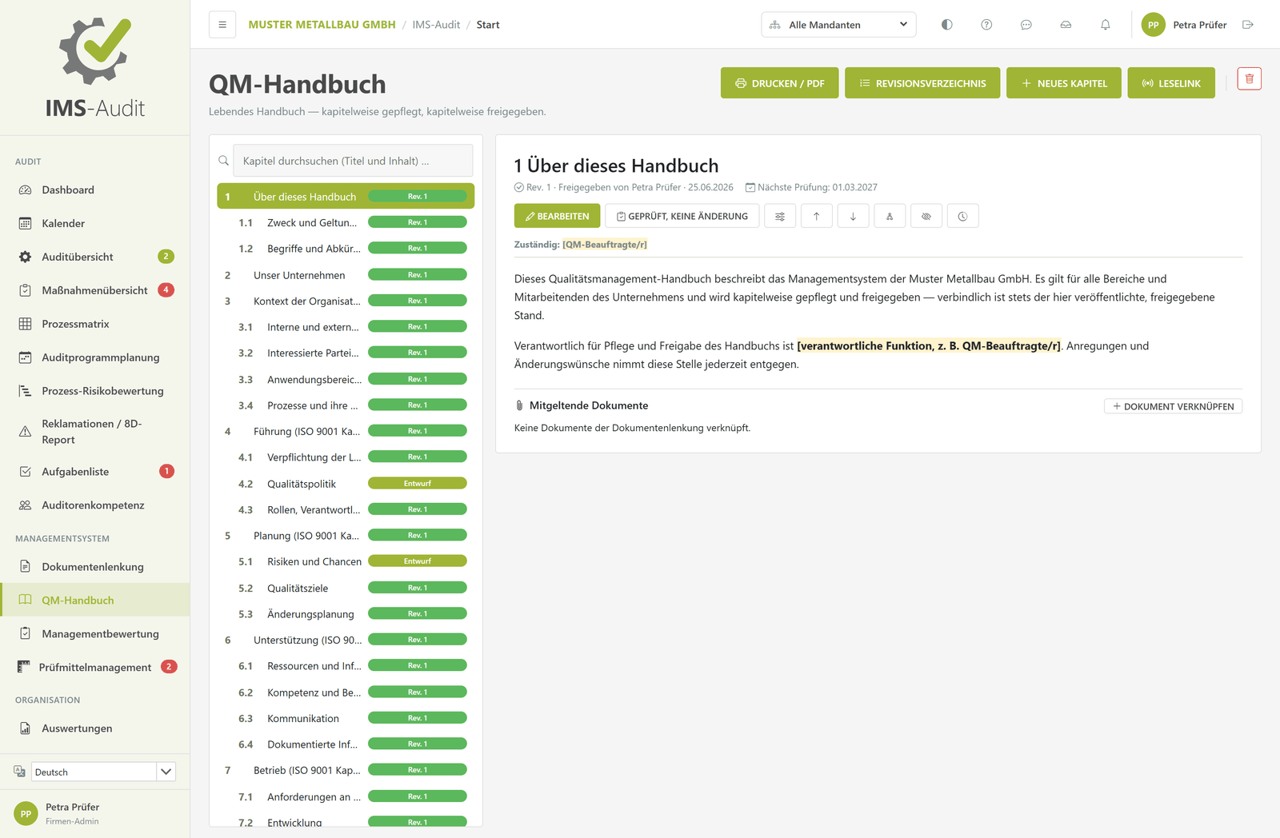This screenshot has width=1280, height=838.
Task: Open the notifications bell
Action: point(1106,25)
